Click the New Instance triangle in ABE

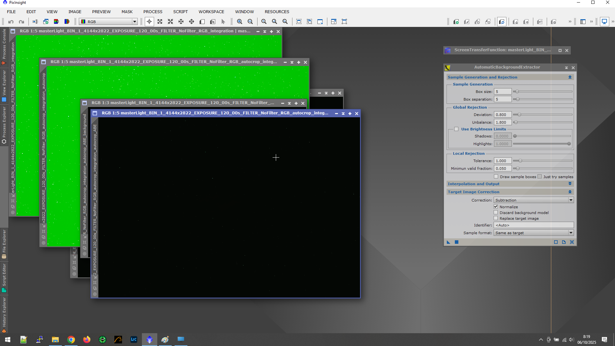[x=448, y=242]
